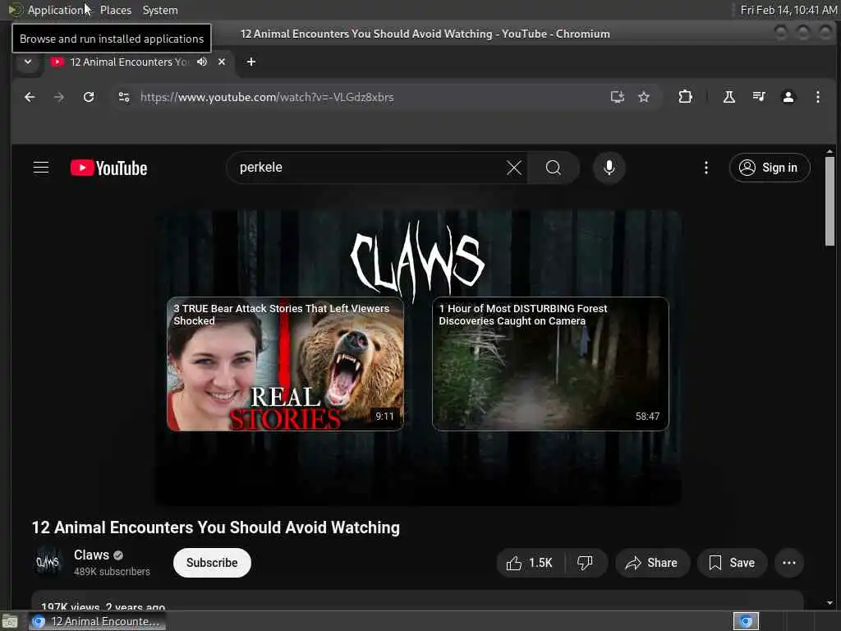Viewport: 841px width, 631px height.
Task: Run search with magnifier button
Action: point(553,168)
